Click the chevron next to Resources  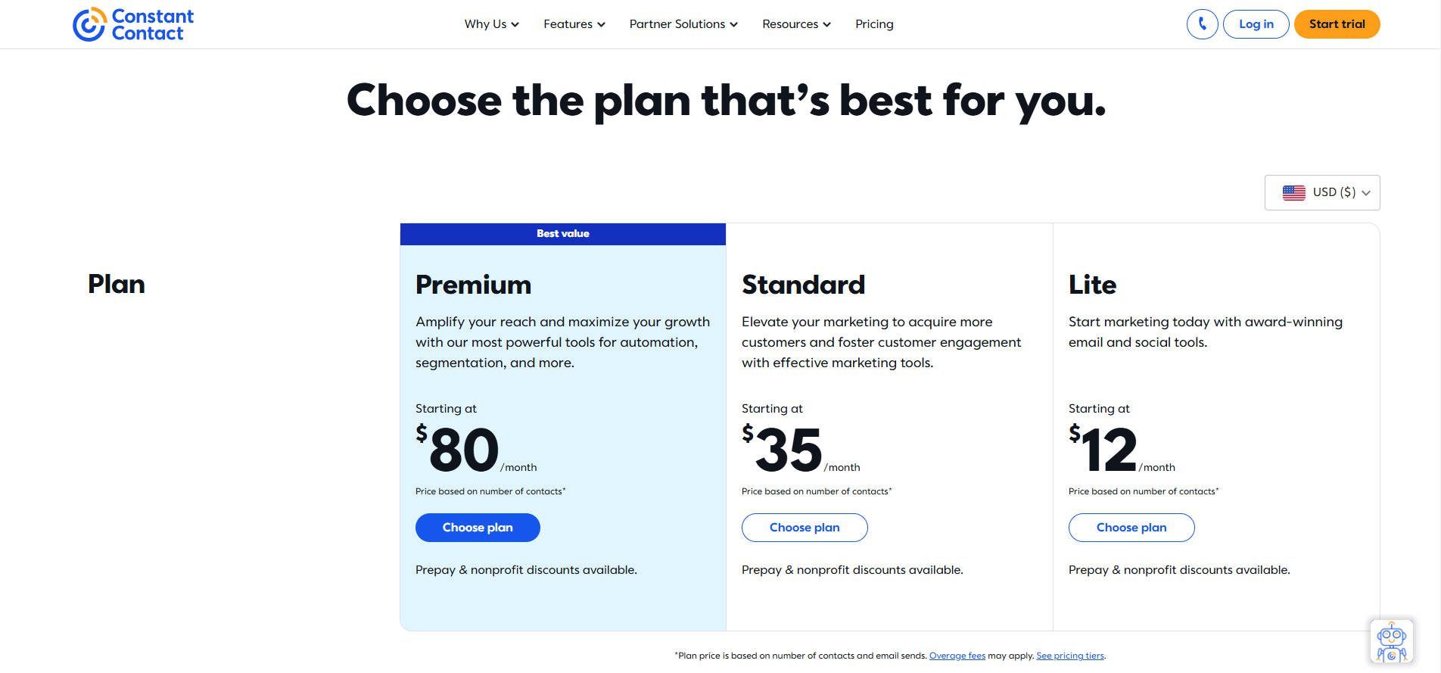pos(826,24)
